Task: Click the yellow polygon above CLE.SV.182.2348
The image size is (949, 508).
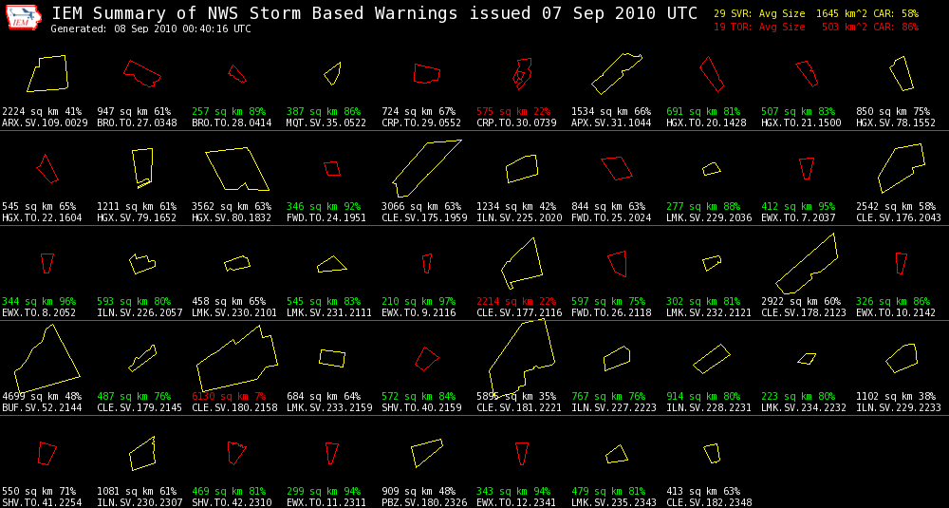Action: (712, 454)
